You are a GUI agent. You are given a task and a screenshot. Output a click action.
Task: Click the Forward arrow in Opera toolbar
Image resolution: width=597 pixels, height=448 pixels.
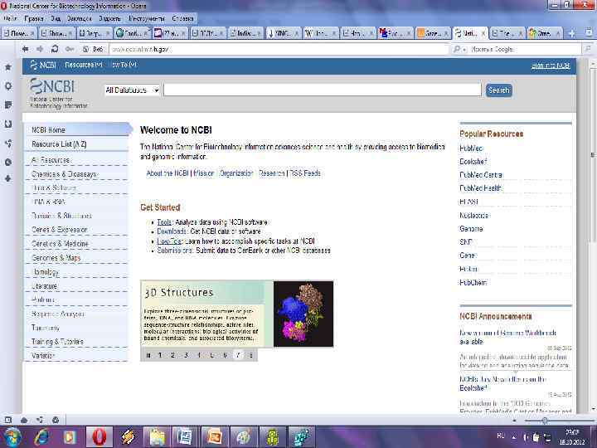(x=40, y=49)
